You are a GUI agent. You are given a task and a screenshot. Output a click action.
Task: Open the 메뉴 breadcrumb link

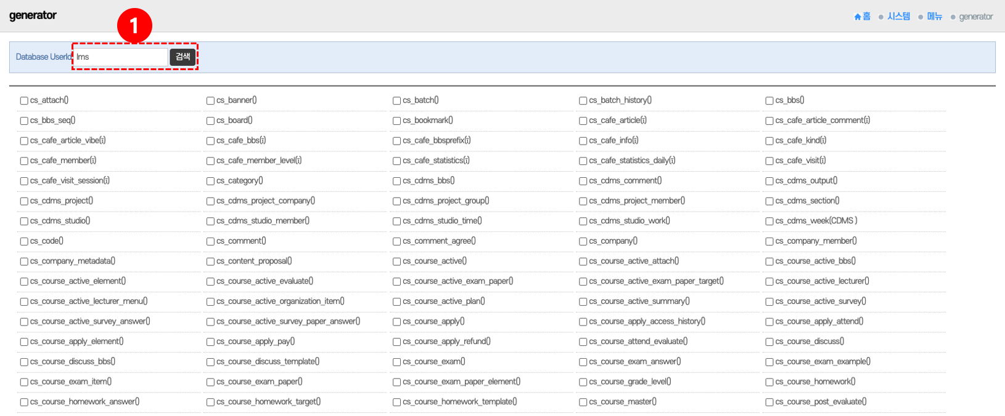[x=935, y=17]
